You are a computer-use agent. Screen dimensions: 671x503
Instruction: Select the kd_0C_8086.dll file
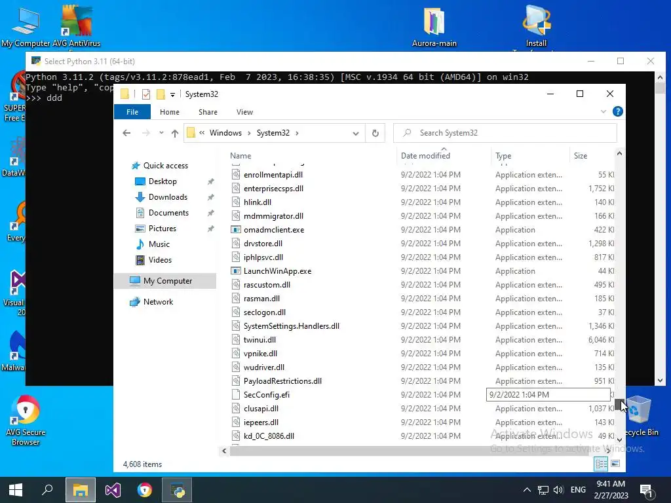click(x=269, y=436)
